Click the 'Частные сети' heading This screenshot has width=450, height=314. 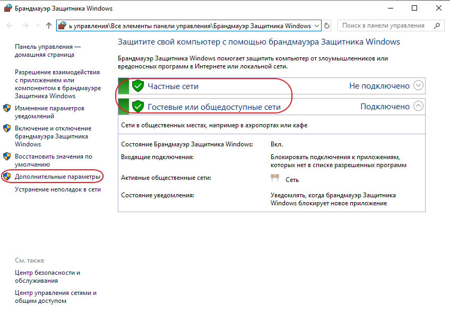173,86
